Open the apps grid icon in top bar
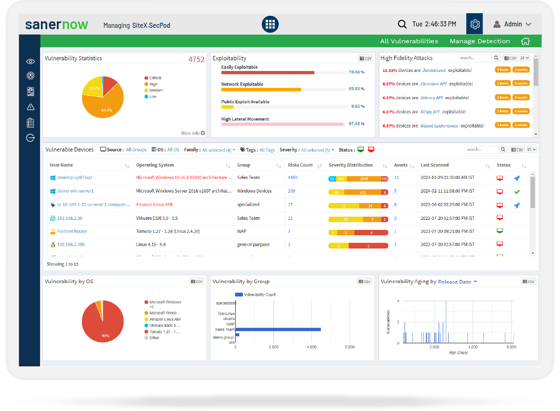 pos(270,24)
